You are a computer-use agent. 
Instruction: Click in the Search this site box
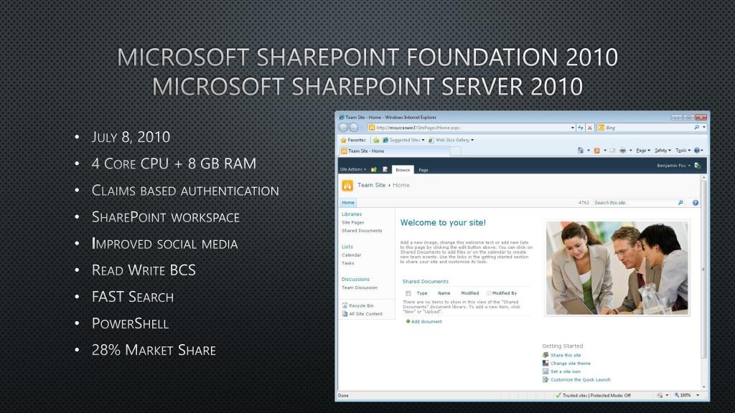[x=635, y=203]
